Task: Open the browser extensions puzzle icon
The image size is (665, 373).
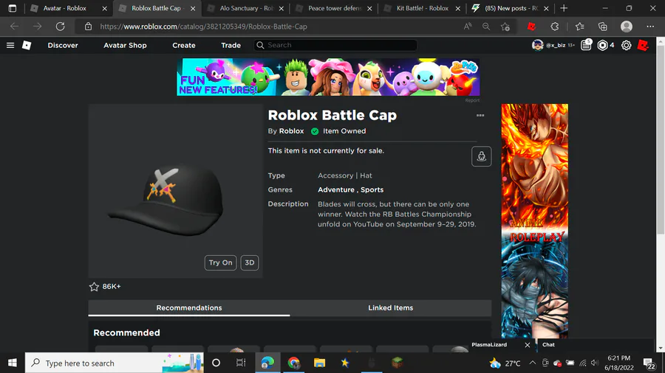Action: [554, 27]
